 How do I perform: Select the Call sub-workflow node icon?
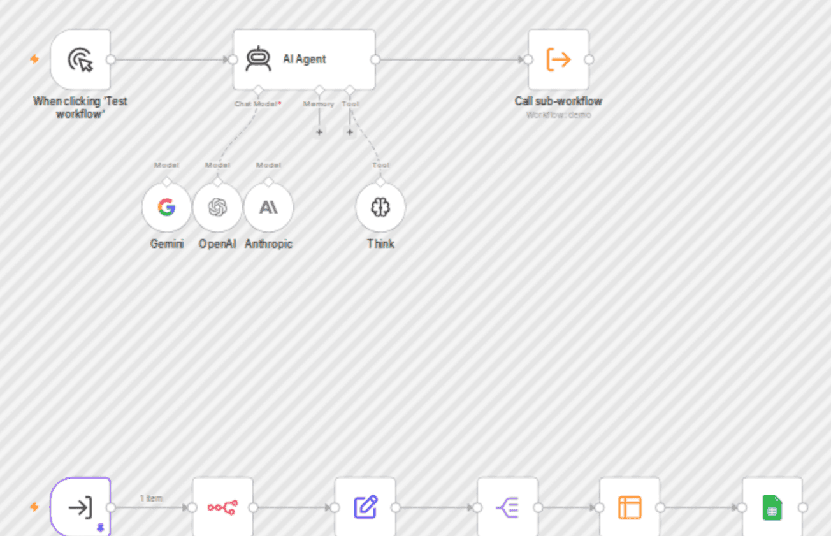tap(559, 59)
